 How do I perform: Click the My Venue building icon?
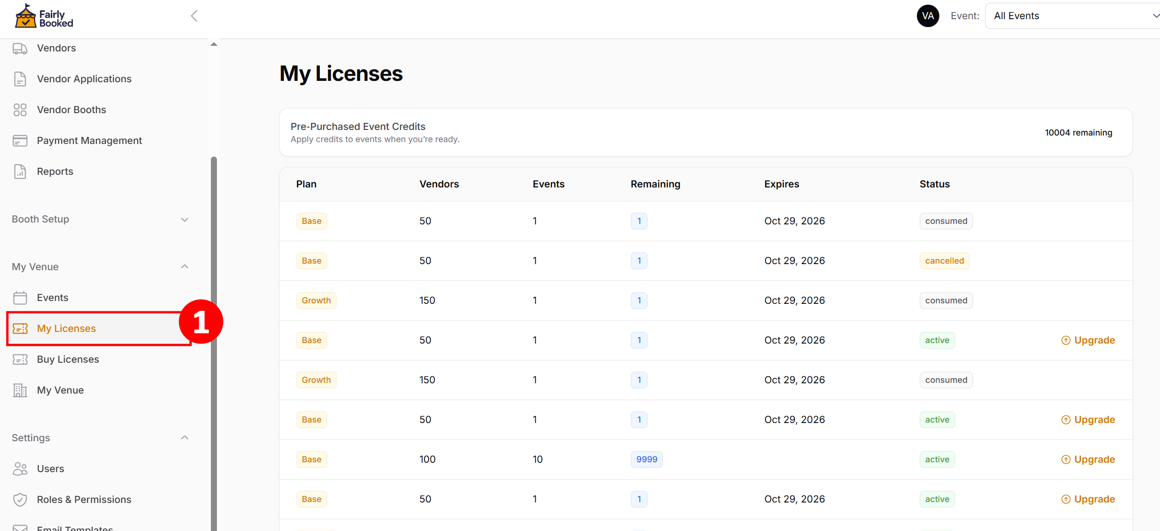tap(20, 390)
